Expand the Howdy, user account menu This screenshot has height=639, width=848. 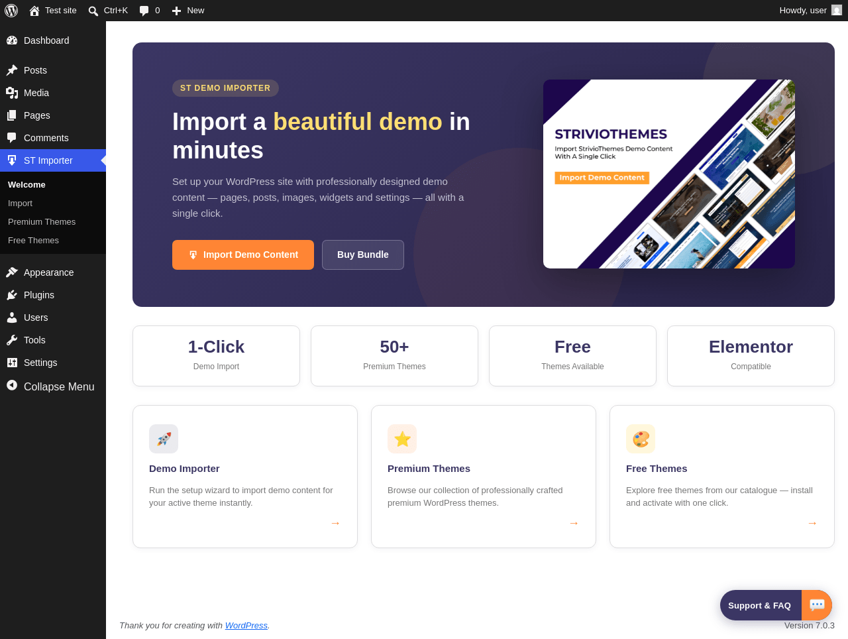pyautogui.click(x=811, y=11)
